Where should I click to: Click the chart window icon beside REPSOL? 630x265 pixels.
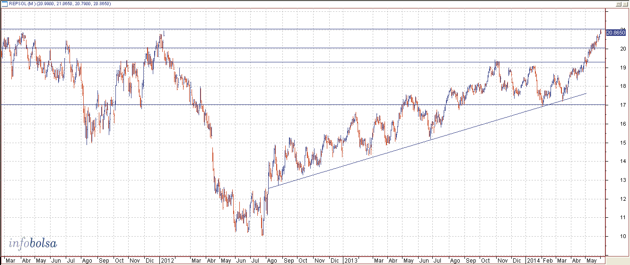pyautogui.click(x=4, y=4)
